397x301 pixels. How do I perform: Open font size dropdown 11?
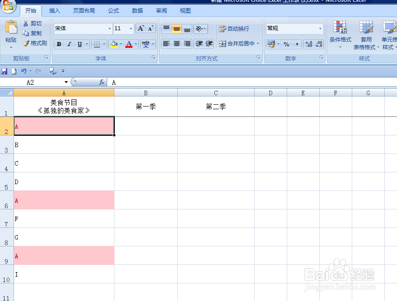pyautogui.click(x=131, y=28)
